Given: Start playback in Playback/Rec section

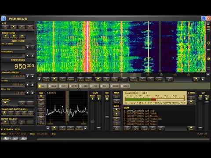Looking at the screenshot, I should coord(15,138).
